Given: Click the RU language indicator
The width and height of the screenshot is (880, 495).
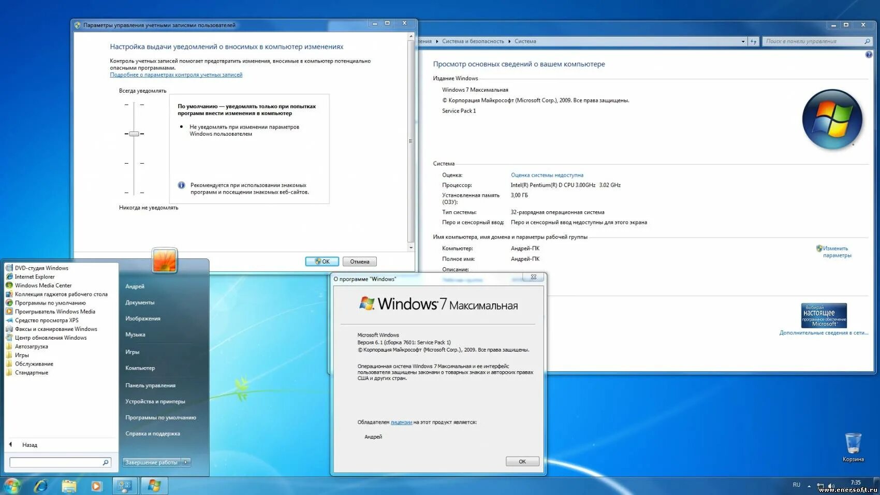Looking at the screenshot, I should (796, 485).
